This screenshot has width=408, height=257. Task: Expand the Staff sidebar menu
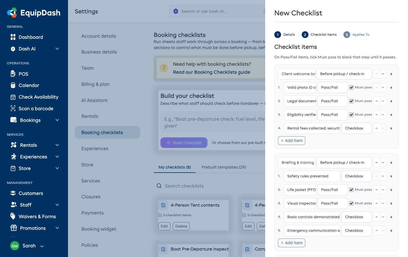57,205
